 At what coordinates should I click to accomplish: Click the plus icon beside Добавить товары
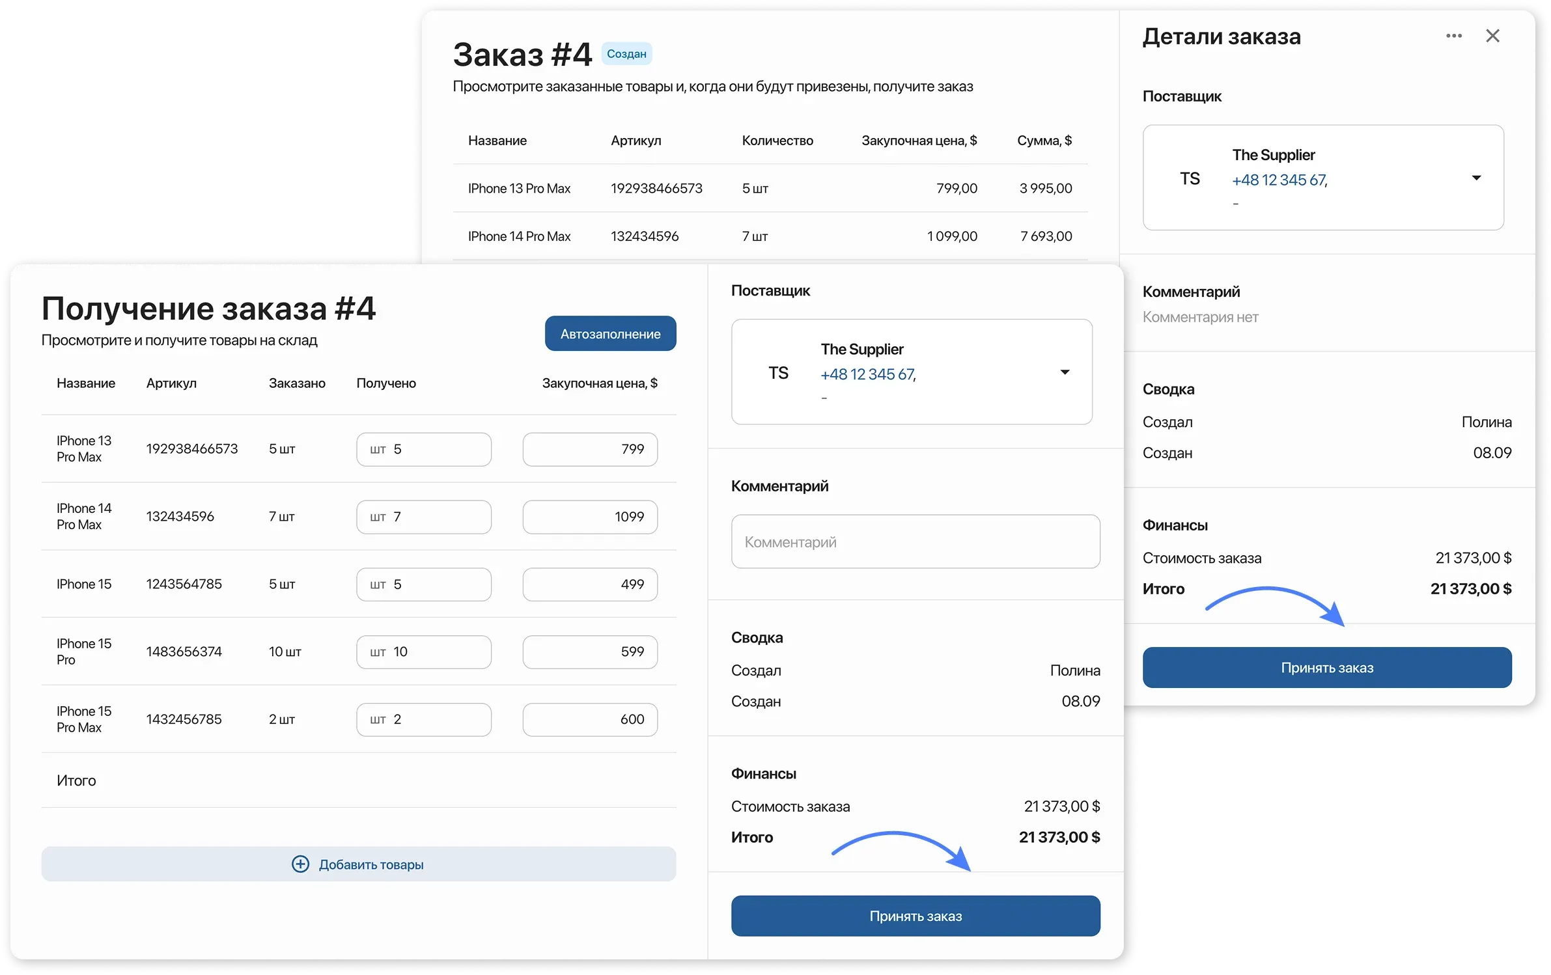click(x=300, y=864)
